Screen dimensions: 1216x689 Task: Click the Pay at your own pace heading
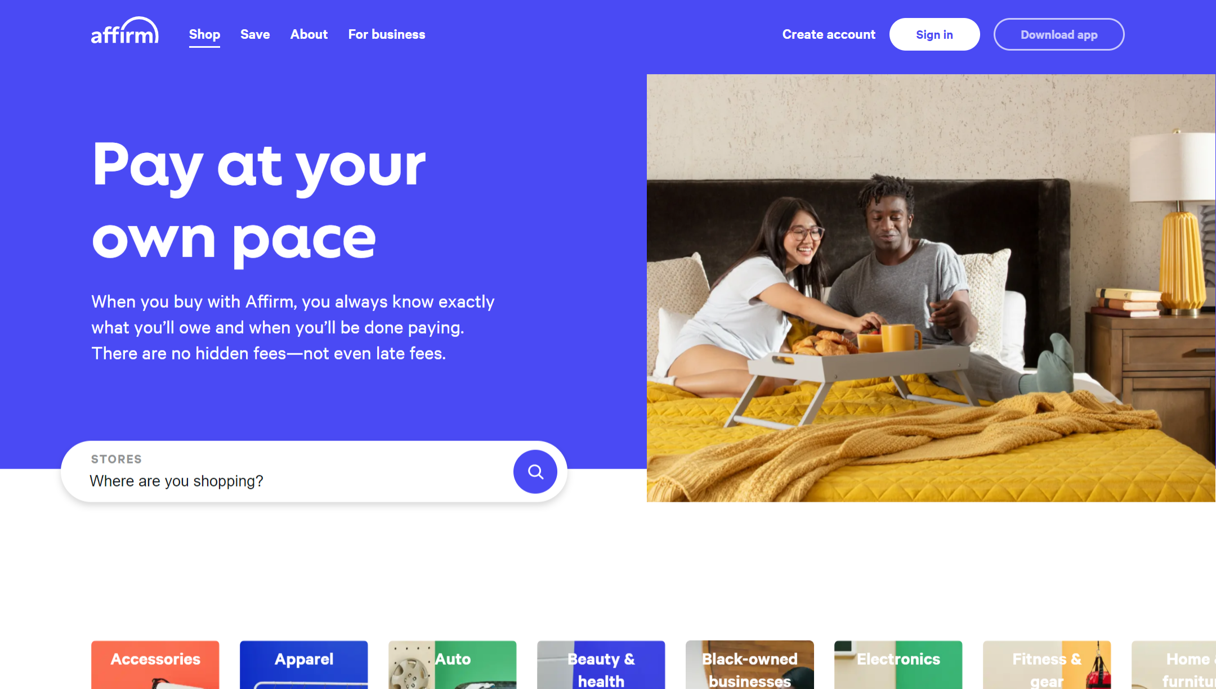259,201
